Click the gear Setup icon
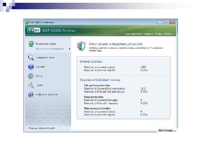Screen dimensions: 201x151 31,76
